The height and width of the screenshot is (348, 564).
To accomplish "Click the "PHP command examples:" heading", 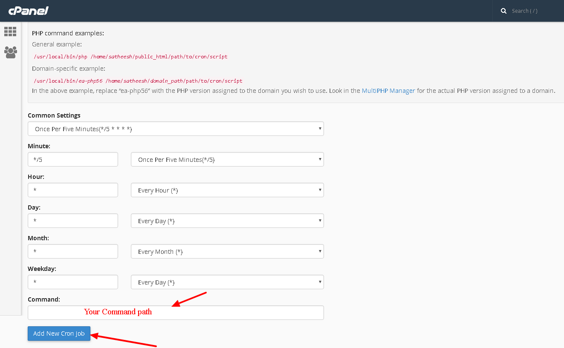I will pyautogui.click(x=68, y=33).
